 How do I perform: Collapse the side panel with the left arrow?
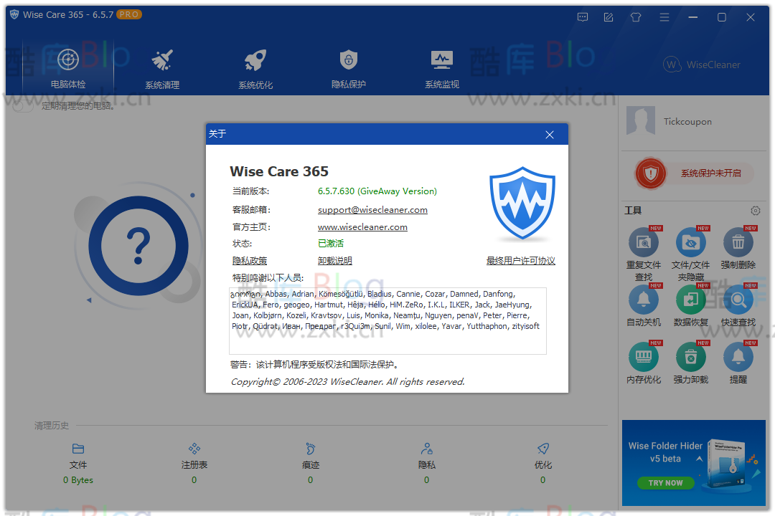[x=88, y=301]
